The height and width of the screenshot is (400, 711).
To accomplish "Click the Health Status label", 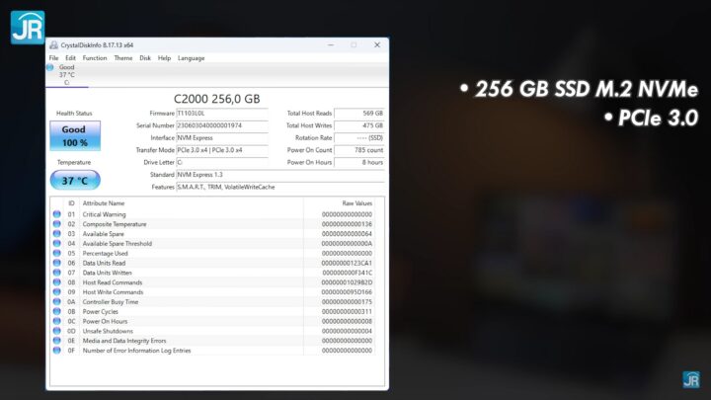I will click(74, 114).
